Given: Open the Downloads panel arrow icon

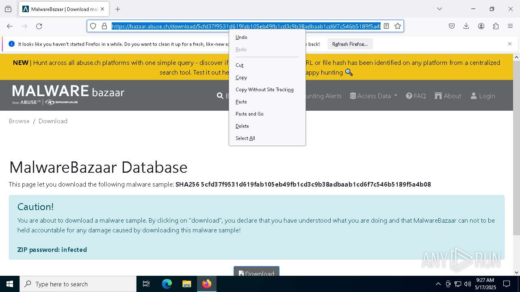Looking at the screenshot, I should 466,26.
